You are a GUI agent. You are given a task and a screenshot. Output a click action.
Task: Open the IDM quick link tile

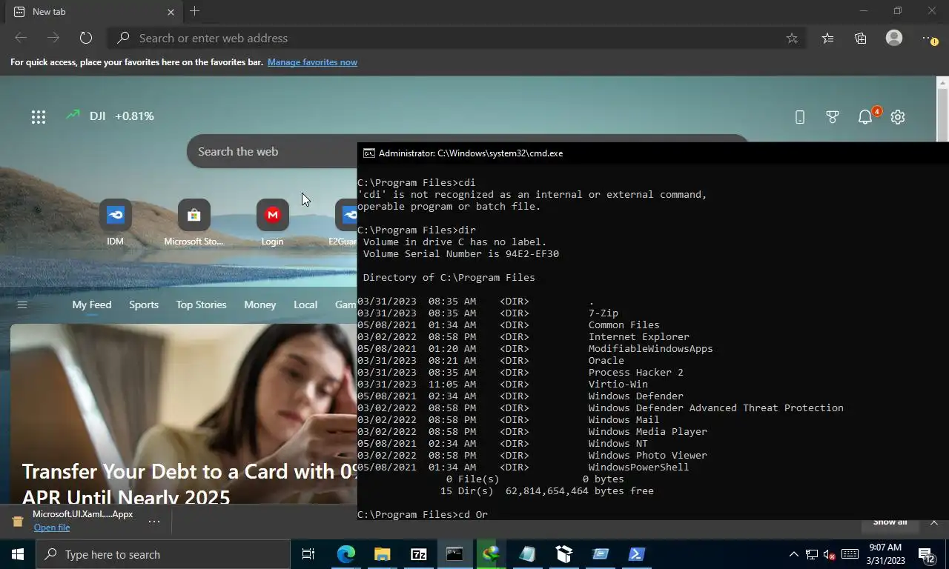coord(115,222)
